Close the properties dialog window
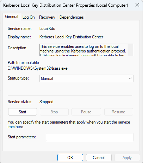The image size is (143, 163). (137, 5)
